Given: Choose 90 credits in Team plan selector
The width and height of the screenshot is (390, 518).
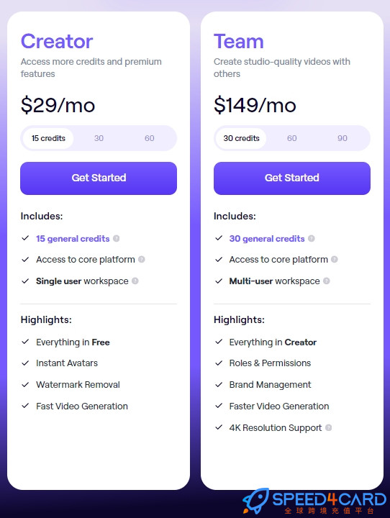Looking at the screenshot, I should pos(343,138).
